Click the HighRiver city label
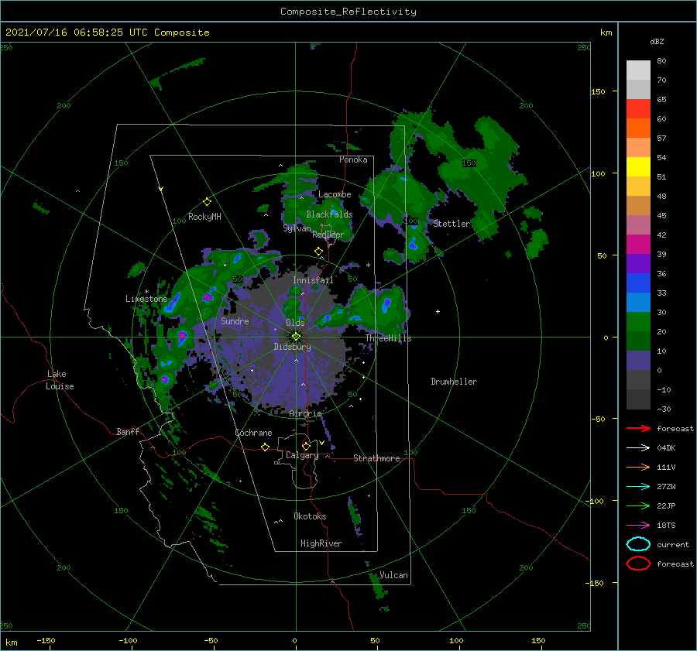This screenshot has width=697, height=651. coord(321,543)
